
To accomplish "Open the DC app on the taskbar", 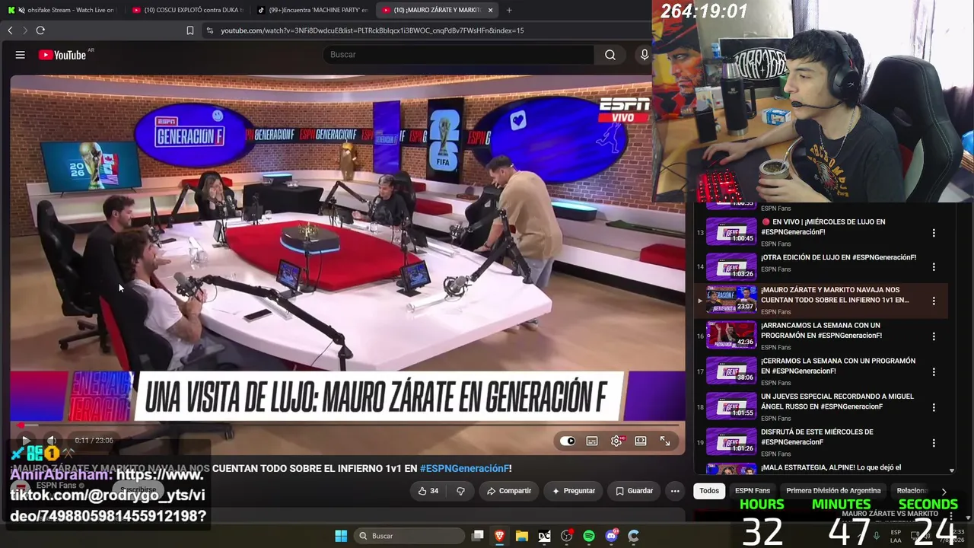I will [544, 536].
